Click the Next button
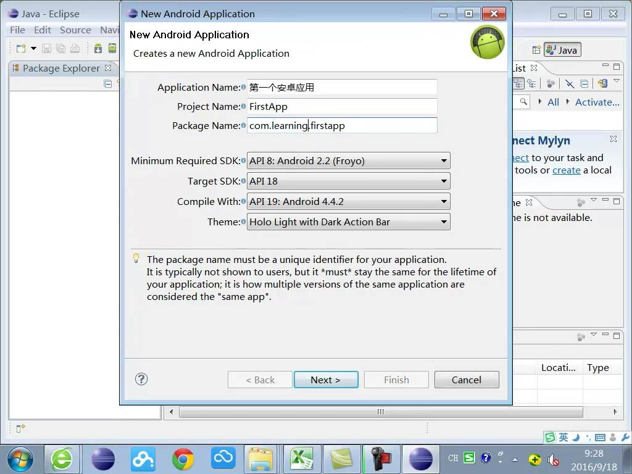Image resolution: width=632 pixels, height=474 pixels. point(326,380)
